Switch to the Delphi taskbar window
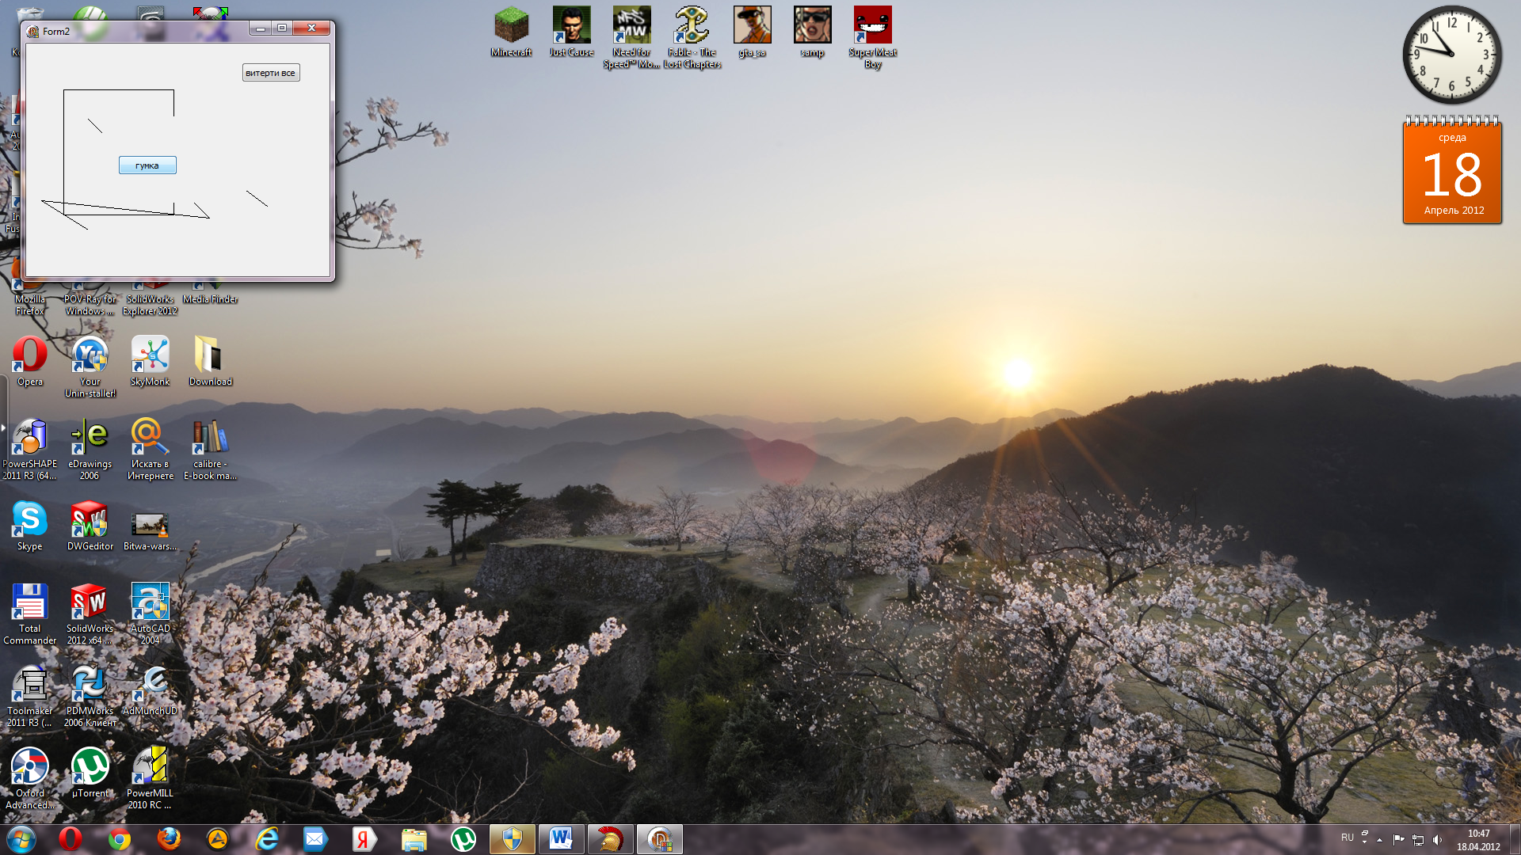The image size is (1521, 855). point(660,839)
